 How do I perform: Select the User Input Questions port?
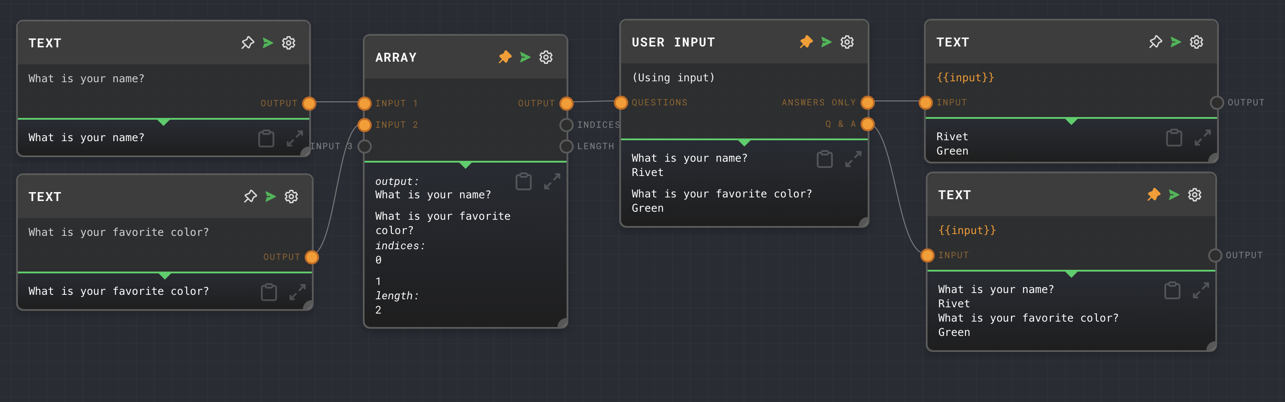[621, 102]
